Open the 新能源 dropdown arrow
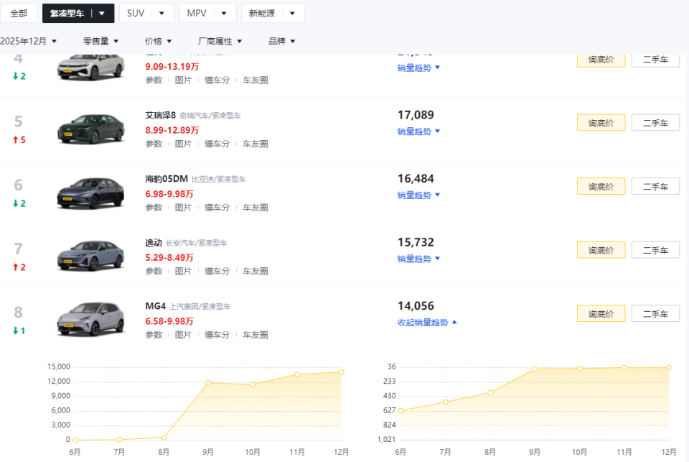The width and height of the screenshot is (689, 462). point(292,12)
